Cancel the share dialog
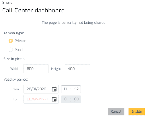This screenshot has width=146, height=117. point(116,112)
